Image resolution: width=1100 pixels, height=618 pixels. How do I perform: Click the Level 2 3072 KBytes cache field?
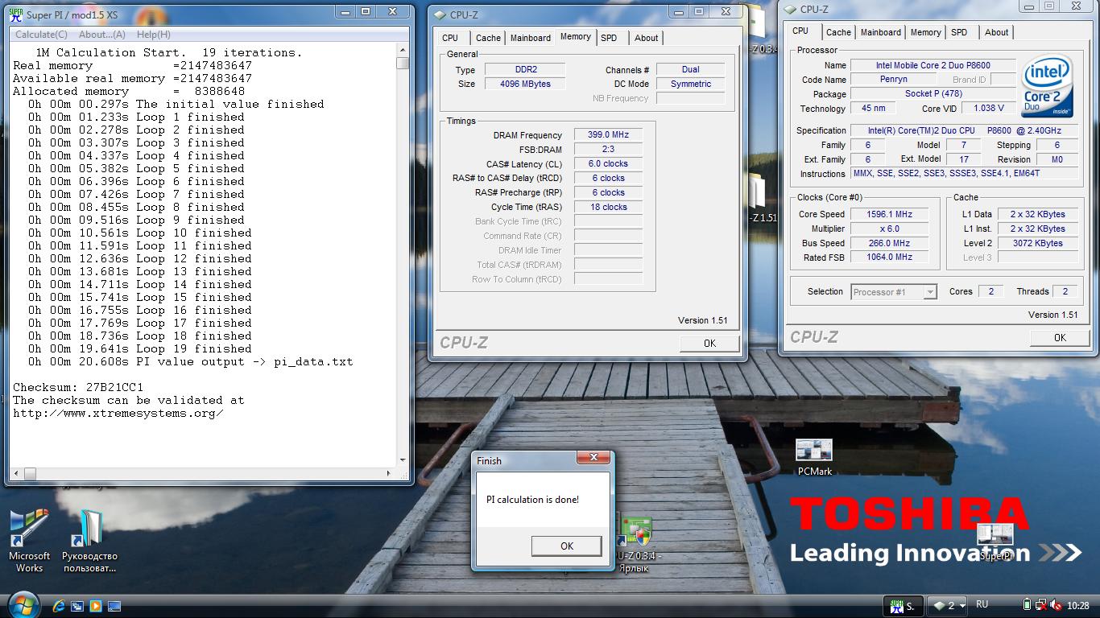click(x=1036, y=243)
